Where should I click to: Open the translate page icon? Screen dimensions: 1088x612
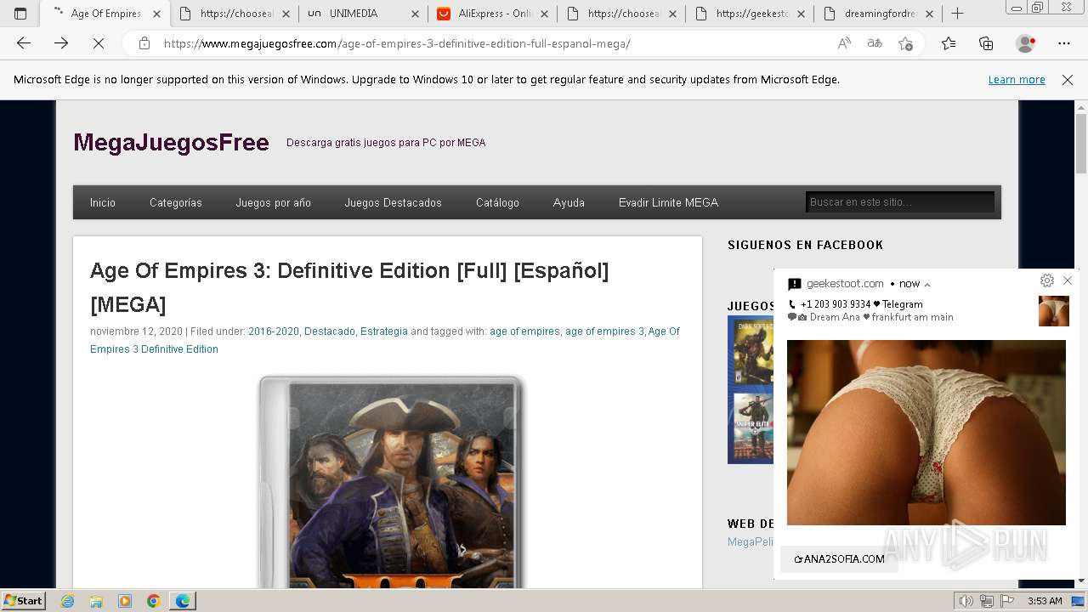(875, 43)
